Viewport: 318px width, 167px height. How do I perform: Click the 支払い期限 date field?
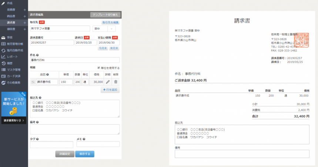[x=109, y=43]
